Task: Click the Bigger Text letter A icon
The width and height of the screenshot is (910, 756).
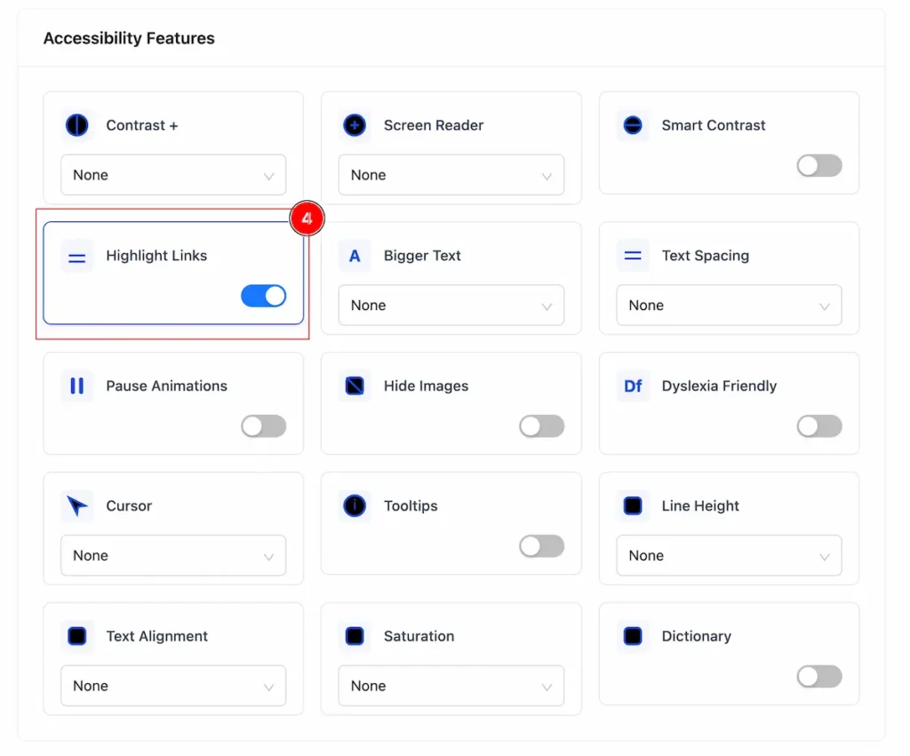Action: [355, 256]
